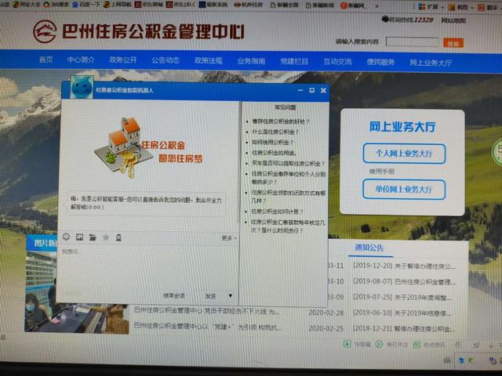The height and width of the screenshot is (376, 502).
Task: Select the 通知公告 tab
Action: (369, 248)
